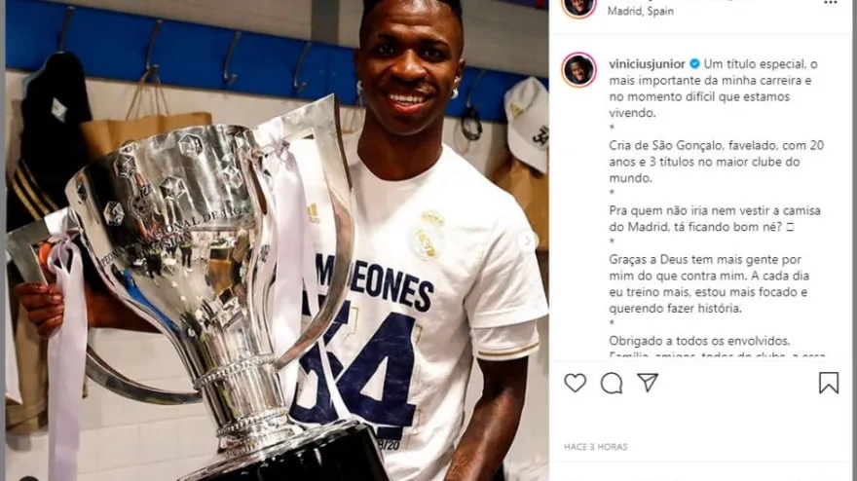This screenshot has height=481, width=857.
Task: Like the post with the heart icon
Action: coord(575,383)
